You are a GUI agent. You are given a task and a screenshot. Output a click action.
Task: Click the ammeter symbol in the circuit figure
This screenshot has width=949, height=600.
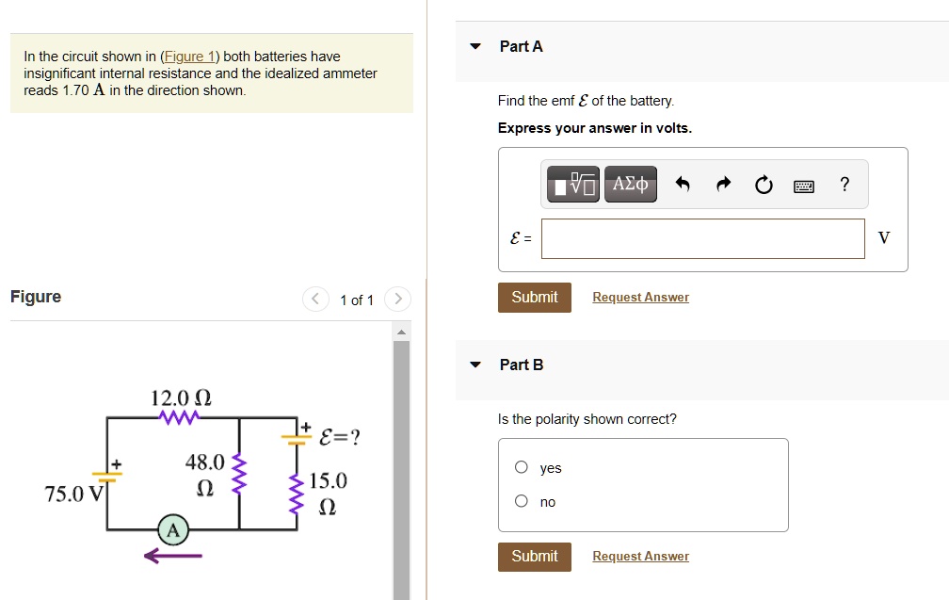click(x=171, y=529)
